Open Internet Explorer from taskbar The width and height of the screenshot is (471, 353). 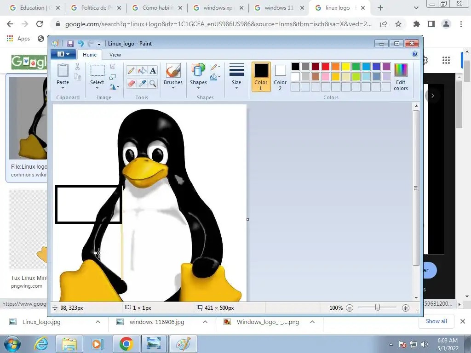click(x=40, y=344)
